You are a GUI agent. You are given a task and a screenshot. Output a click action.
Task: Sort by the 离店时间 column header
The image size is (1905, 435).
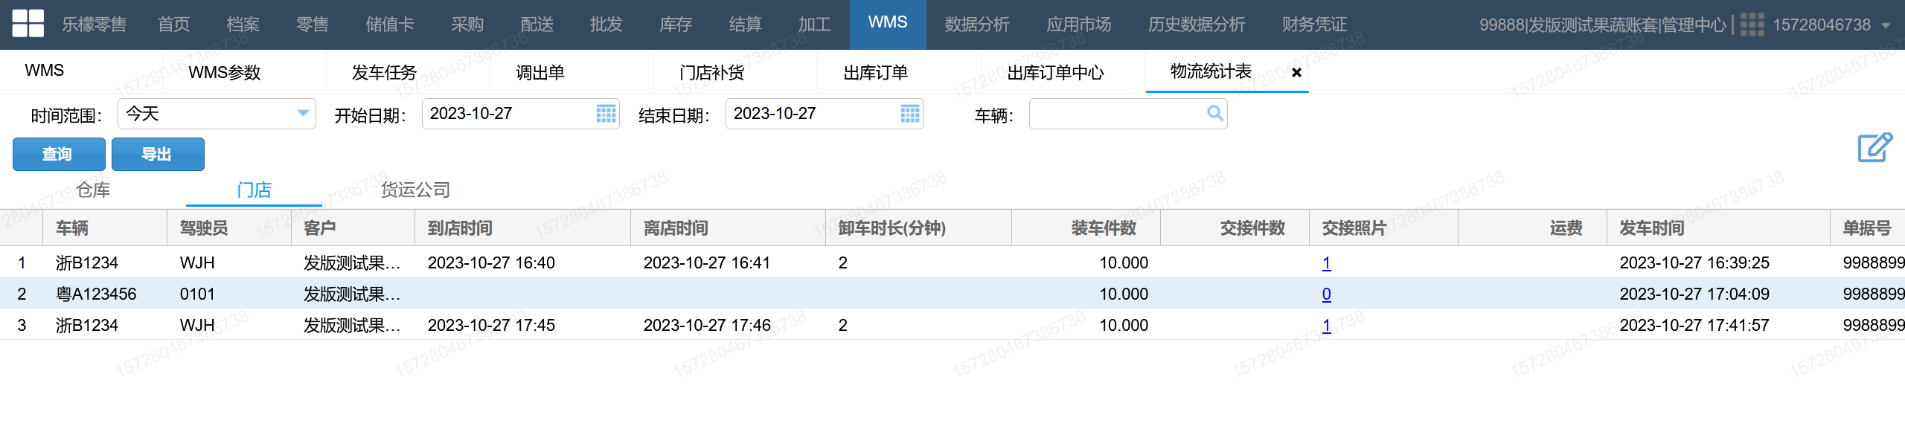point(728,228)
